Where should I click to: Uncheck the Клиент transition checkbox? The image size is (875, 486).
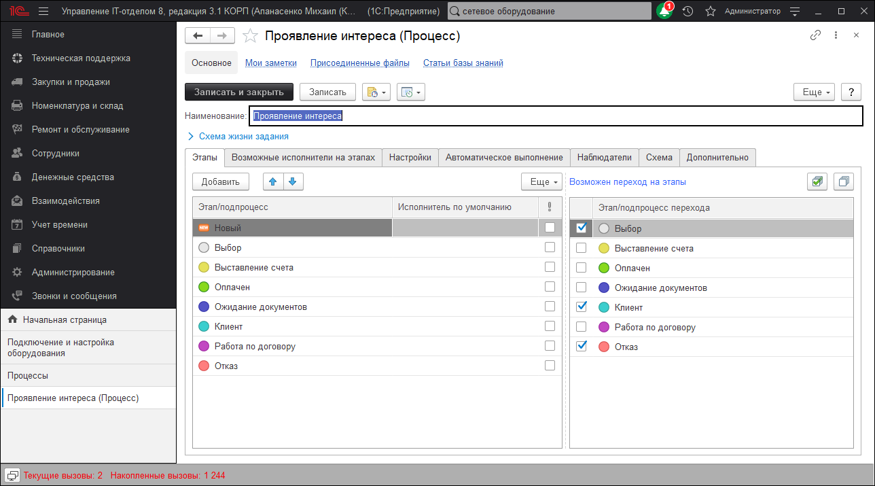[x=581, y=307]
